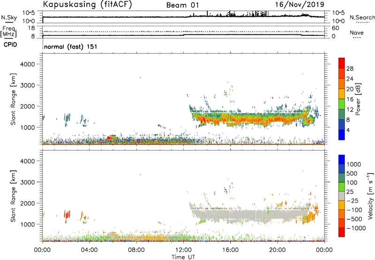Click the '500' label on the Velocity scale

tap(352, 174)
